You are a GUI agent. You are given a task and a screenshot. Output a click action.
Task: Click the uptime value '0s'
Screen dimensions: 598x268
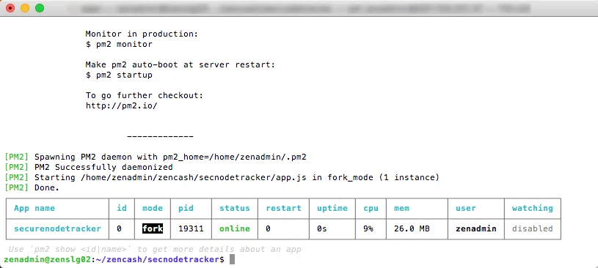point(322,228)
